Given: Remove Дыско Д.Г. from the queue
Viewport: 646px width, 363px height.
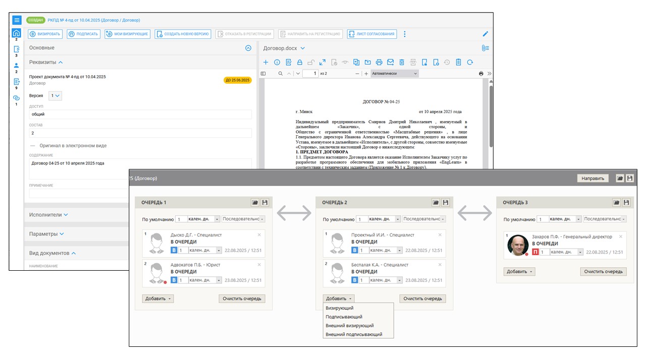Looking at the screenshot, I should click(259, 235).
